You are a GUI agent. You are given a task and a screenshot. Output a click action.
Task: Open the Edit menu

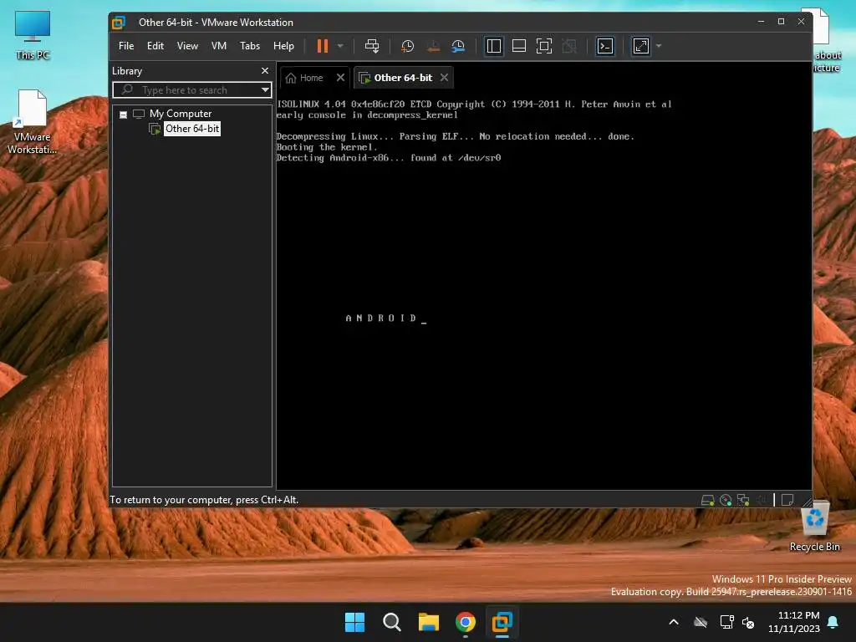point(155,46)
